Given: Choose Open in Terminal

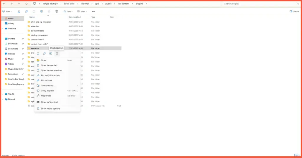Looking at the screenshot, I should click(x=57, y=102).
